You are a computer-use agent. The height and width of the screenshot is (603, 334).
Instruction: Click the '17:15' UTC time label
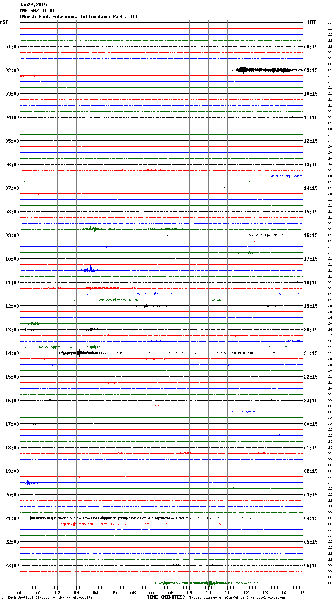pyautogui.click(x=311, y=259)
